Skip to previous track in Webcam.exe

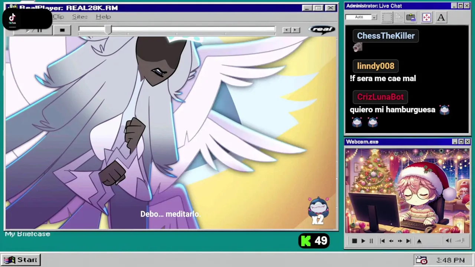pos(382,241)
